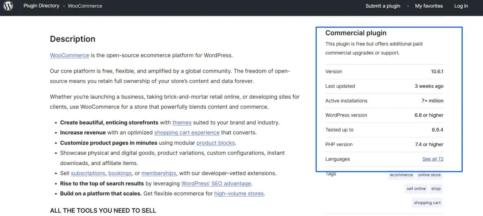Click the '6.8 or higher' WordPress version value
This screenshot has height=216, width=483.
[x=429, y=115]
